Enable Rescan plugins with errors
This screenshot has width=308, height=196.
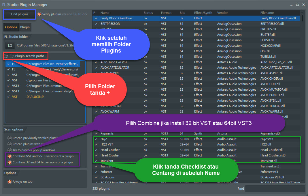[x=10, y=144]
